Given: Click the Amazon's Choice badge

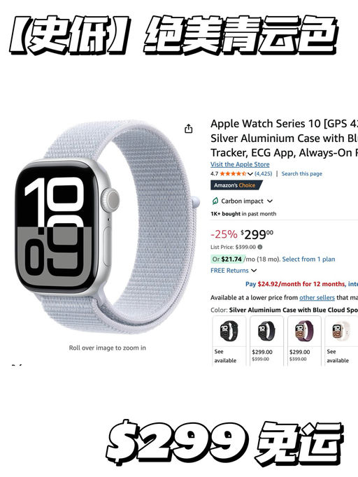Looking at the screenshot, I should click(x=236, y=185).
